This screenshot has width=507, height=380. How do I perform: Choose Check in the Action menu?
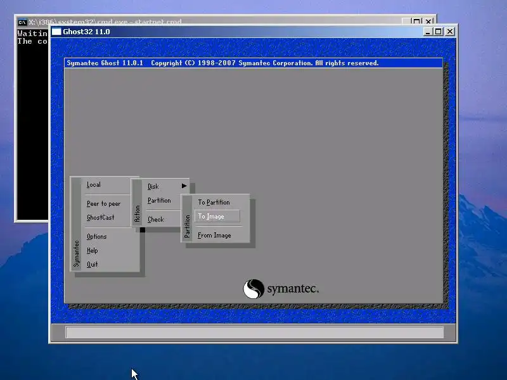tap(155, 219)
